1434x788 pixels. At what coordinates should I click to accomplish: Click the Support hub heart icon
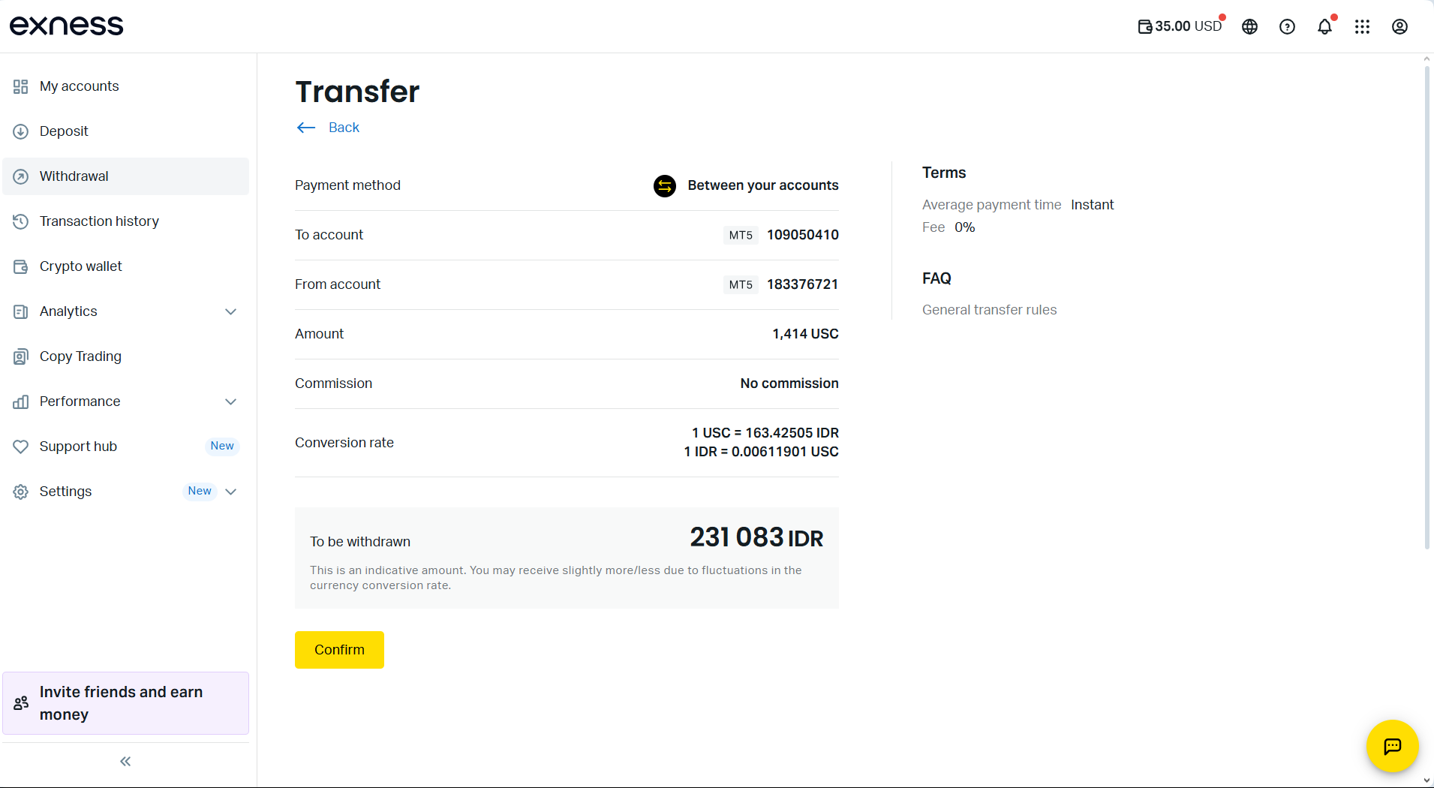coord(20,447)
